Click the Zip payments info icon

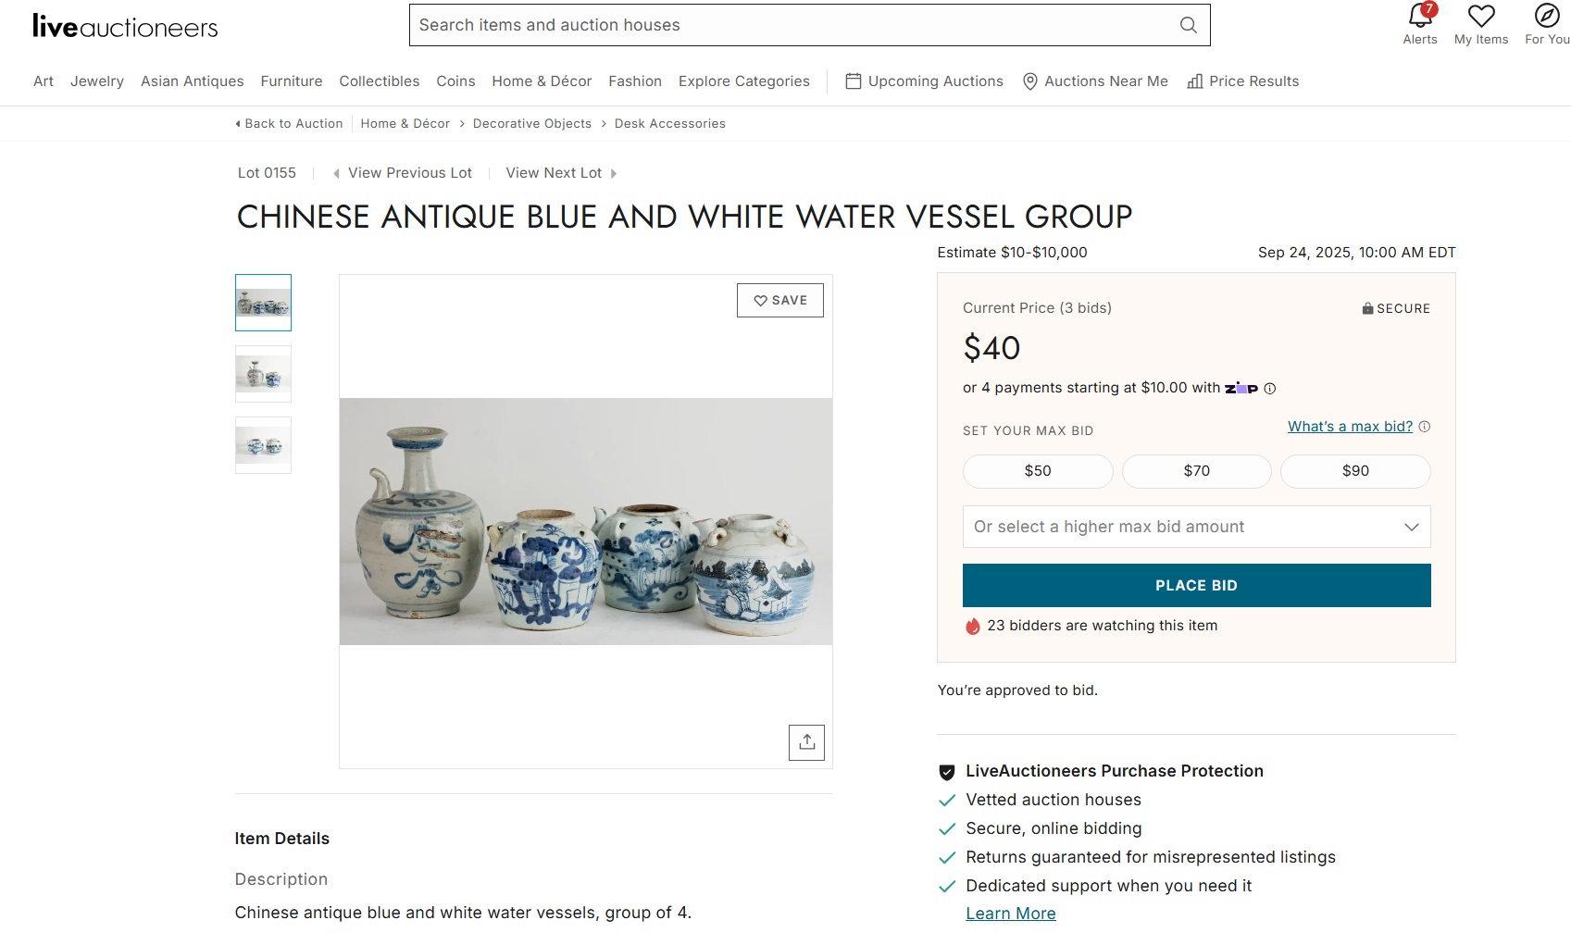point(1270,389)
